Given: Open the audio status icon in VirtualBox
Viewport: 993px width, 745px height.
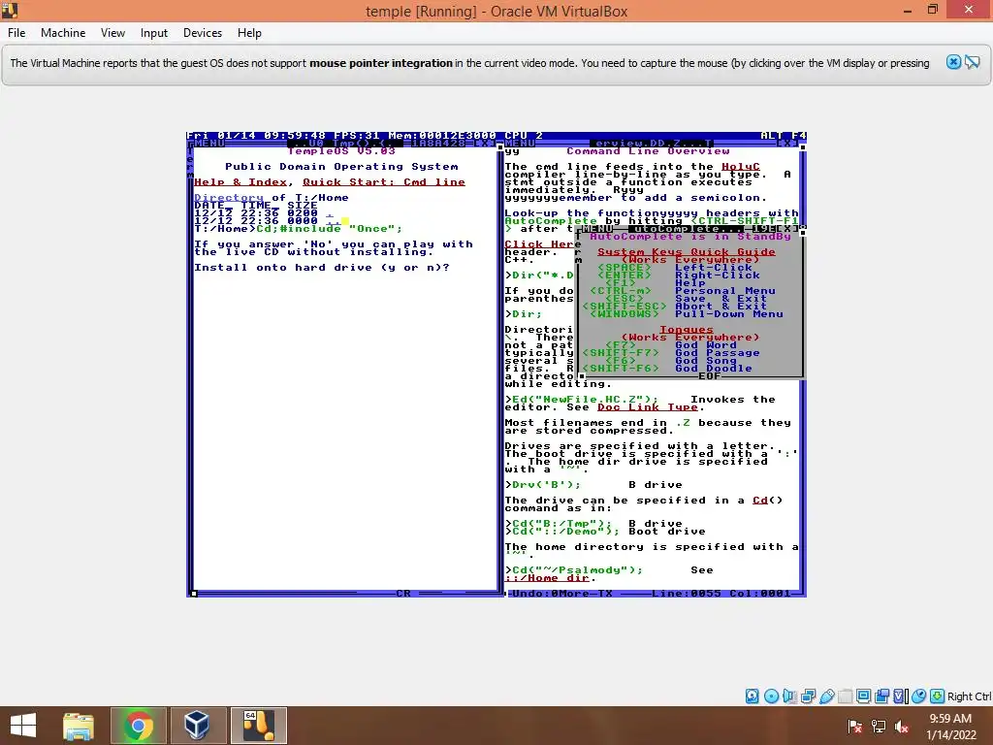Looking at the screenshot, I should click(789, 696).
